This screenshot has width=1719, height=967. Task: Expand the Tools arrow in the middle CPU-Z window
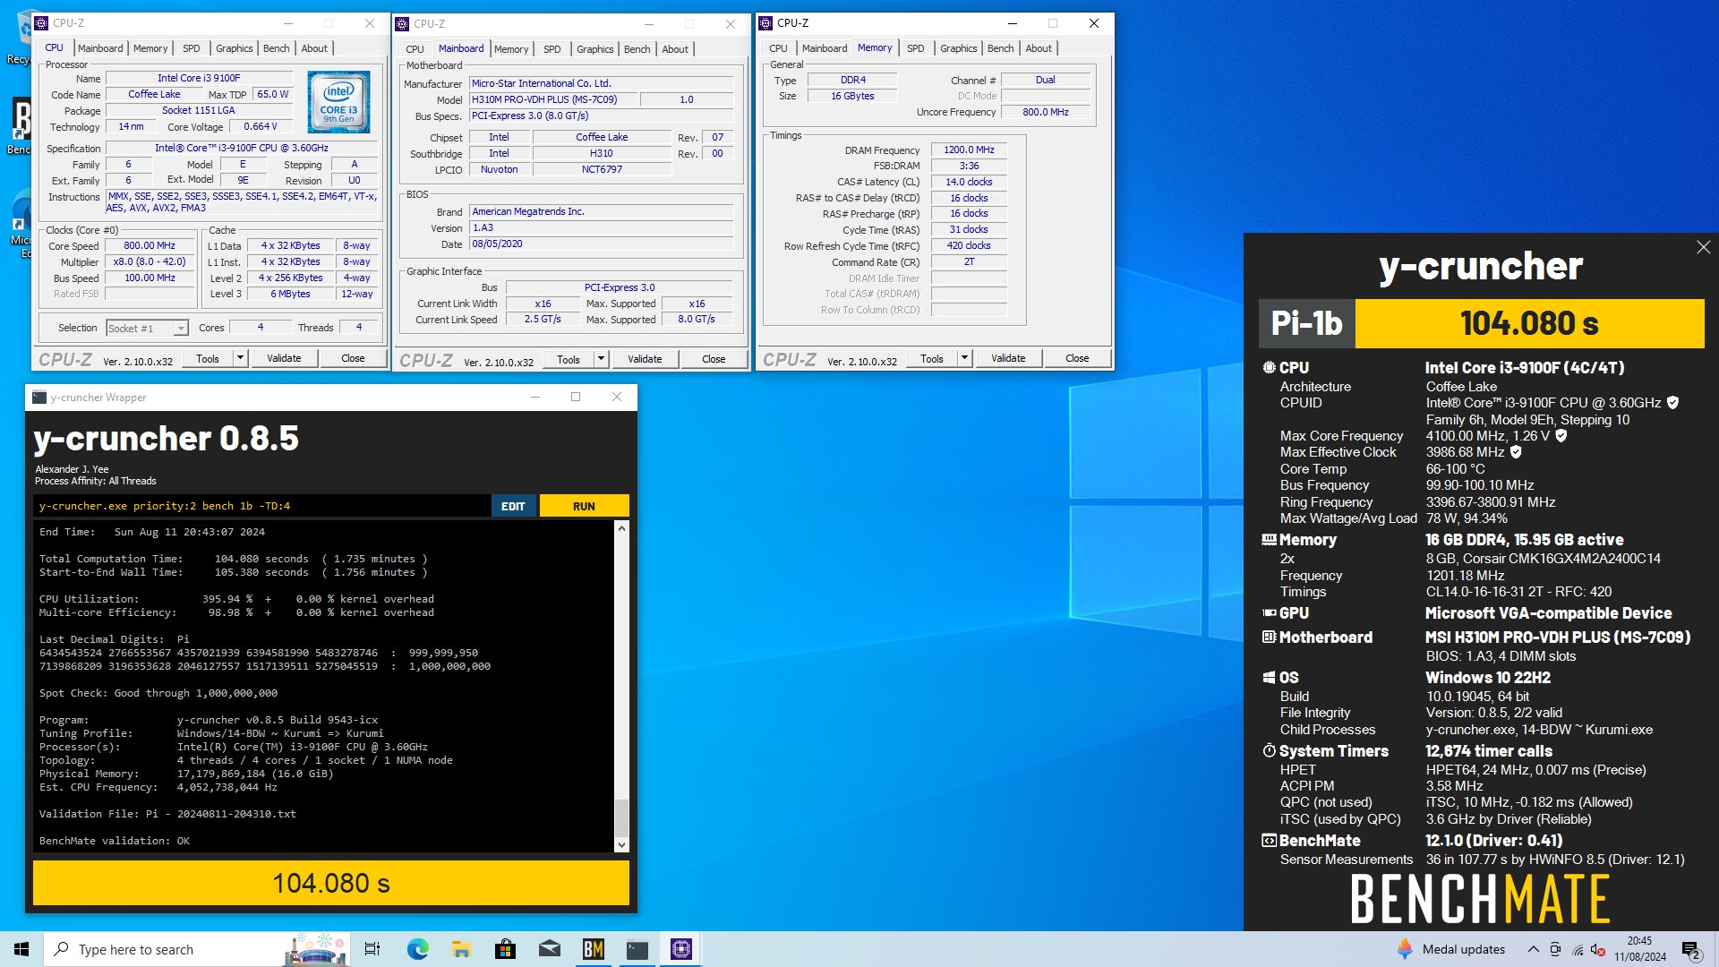pyautogui.click(x=600, y=359)
